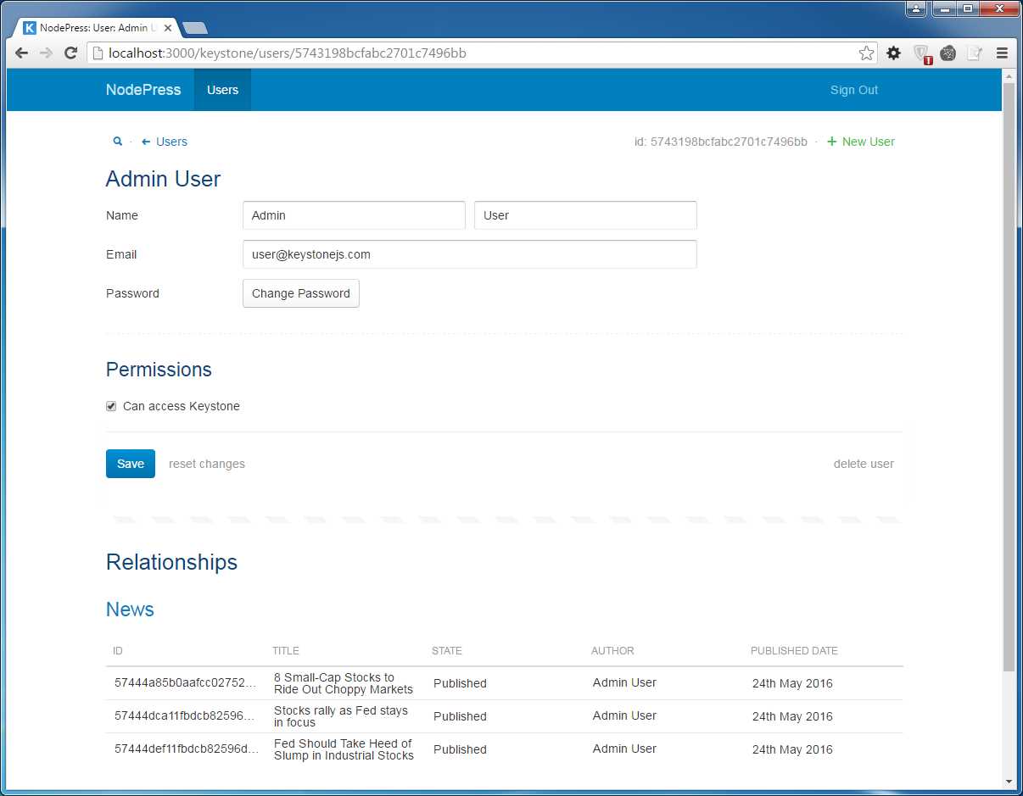The width and height of the screenshot is (1023, 796).
Task: Toggle the Can access Keystone checkbox
Action: tap(111, 406)
